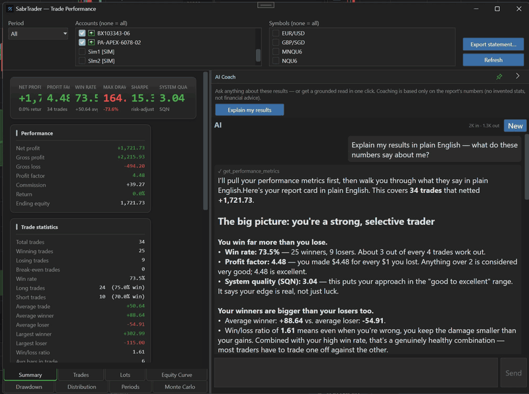Click the Max Drawdown summary card value

coord(114,98)
